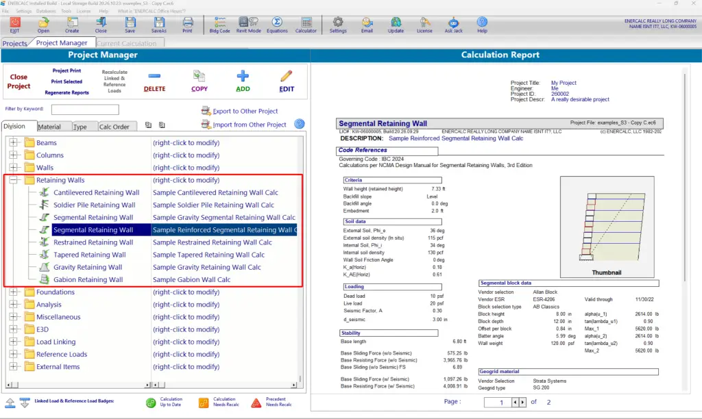Click the DELETE minus icon
This screenshot has width=702, height=419.
(154, 76)
